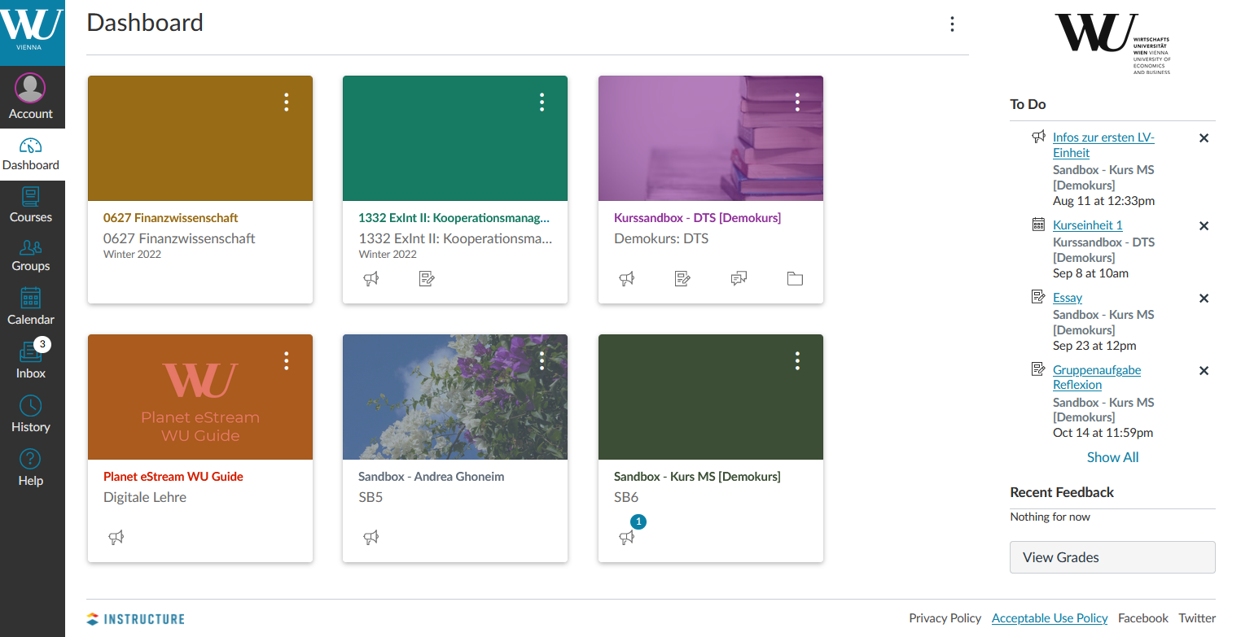
Task: Open files for Kurssandbox DTS card
Action: 795,279
